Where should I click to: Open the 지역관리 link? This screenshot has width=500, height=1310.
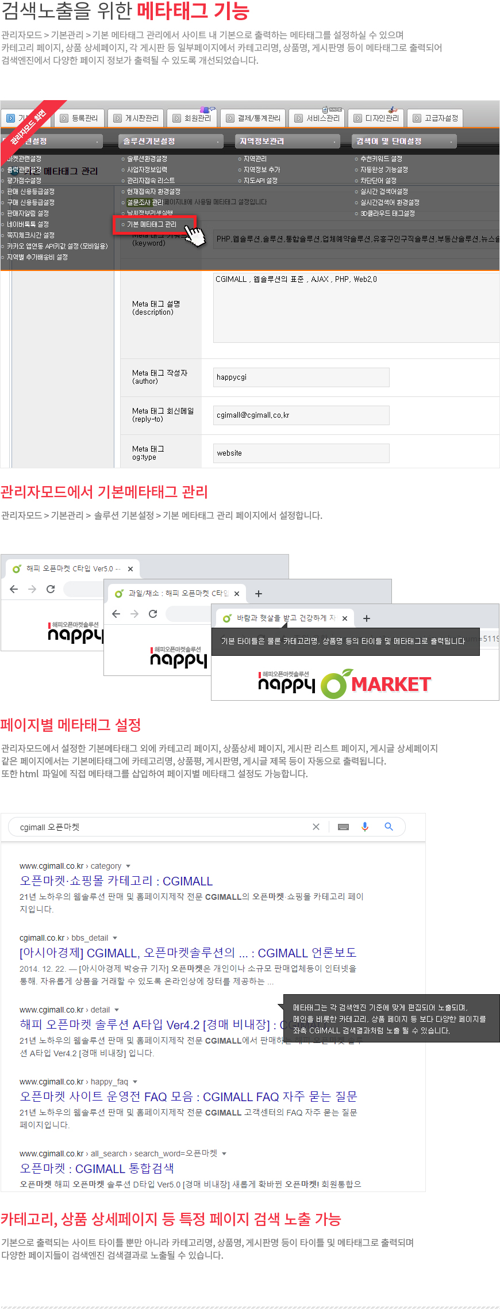click(255, 159)
